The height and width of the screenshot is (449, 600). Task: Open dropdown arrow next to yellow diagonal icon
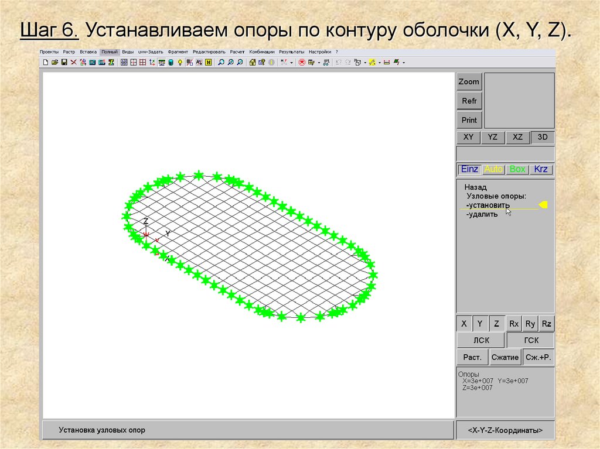pyautogui.click(x=380, y=62)
